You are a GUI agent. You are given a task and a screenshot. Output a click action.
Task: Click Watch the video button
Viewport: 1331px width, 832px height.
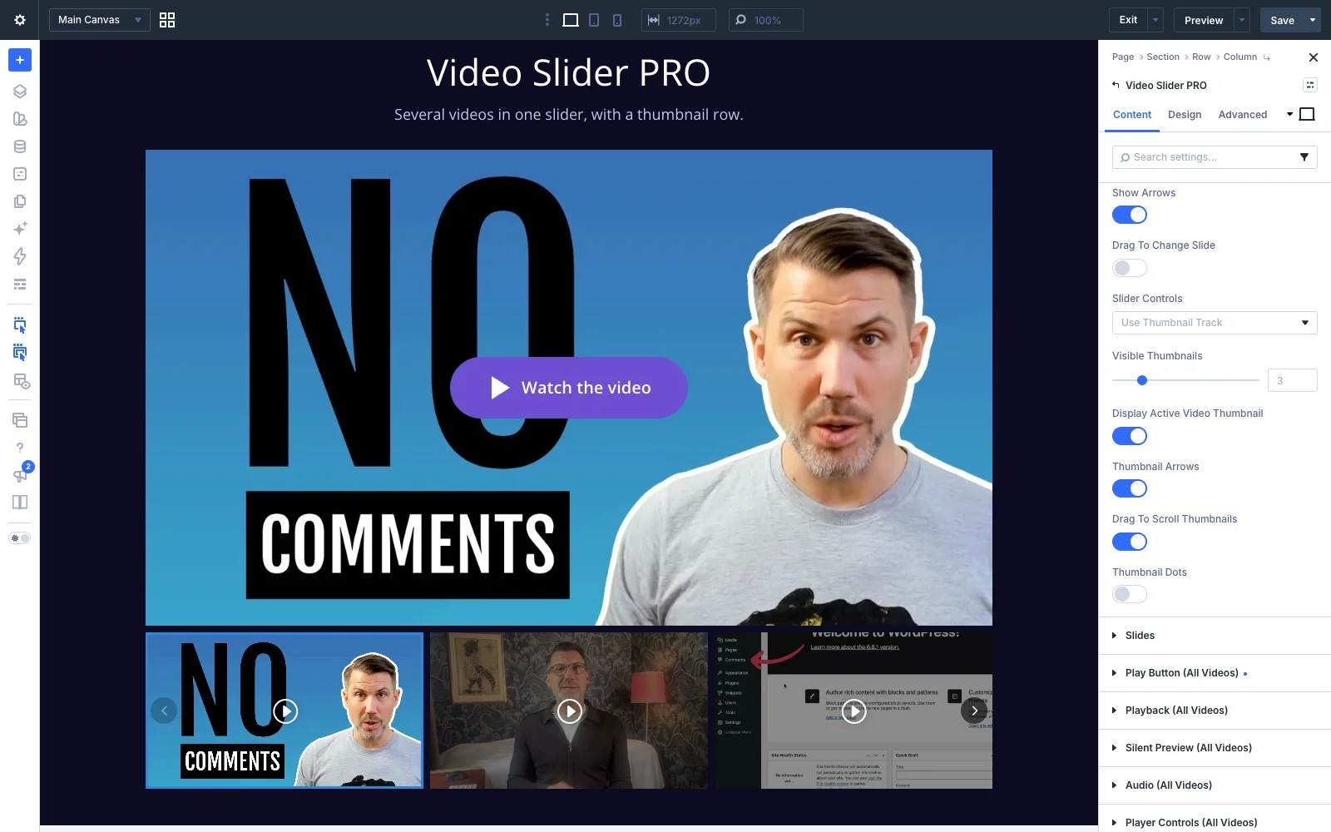[569, 388]
